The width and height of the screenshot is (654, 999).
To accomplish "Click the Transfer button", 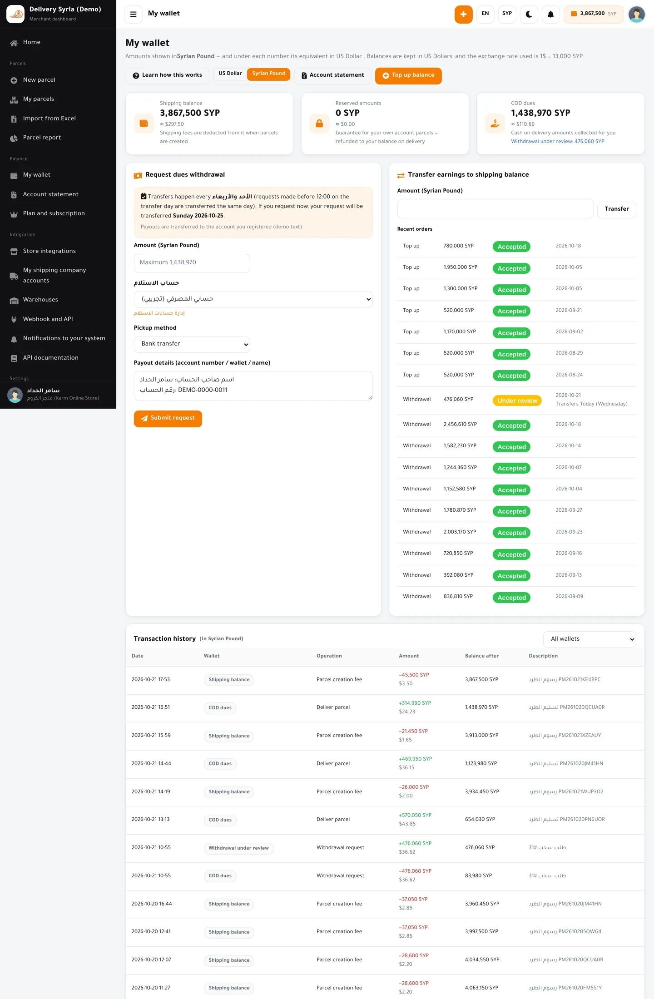I will [616, 209].
